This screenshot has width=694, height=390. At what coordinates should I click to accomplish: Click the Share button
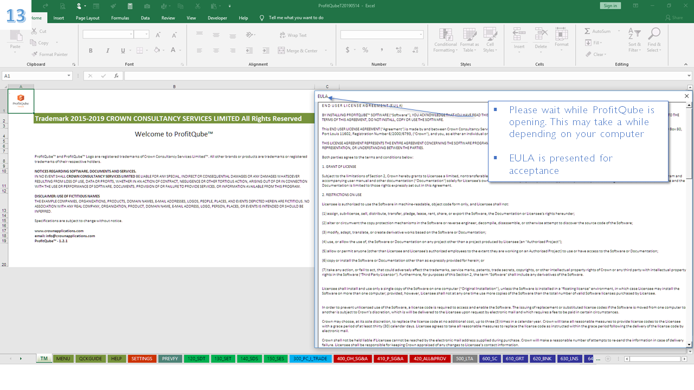click(x=674, y=18)
